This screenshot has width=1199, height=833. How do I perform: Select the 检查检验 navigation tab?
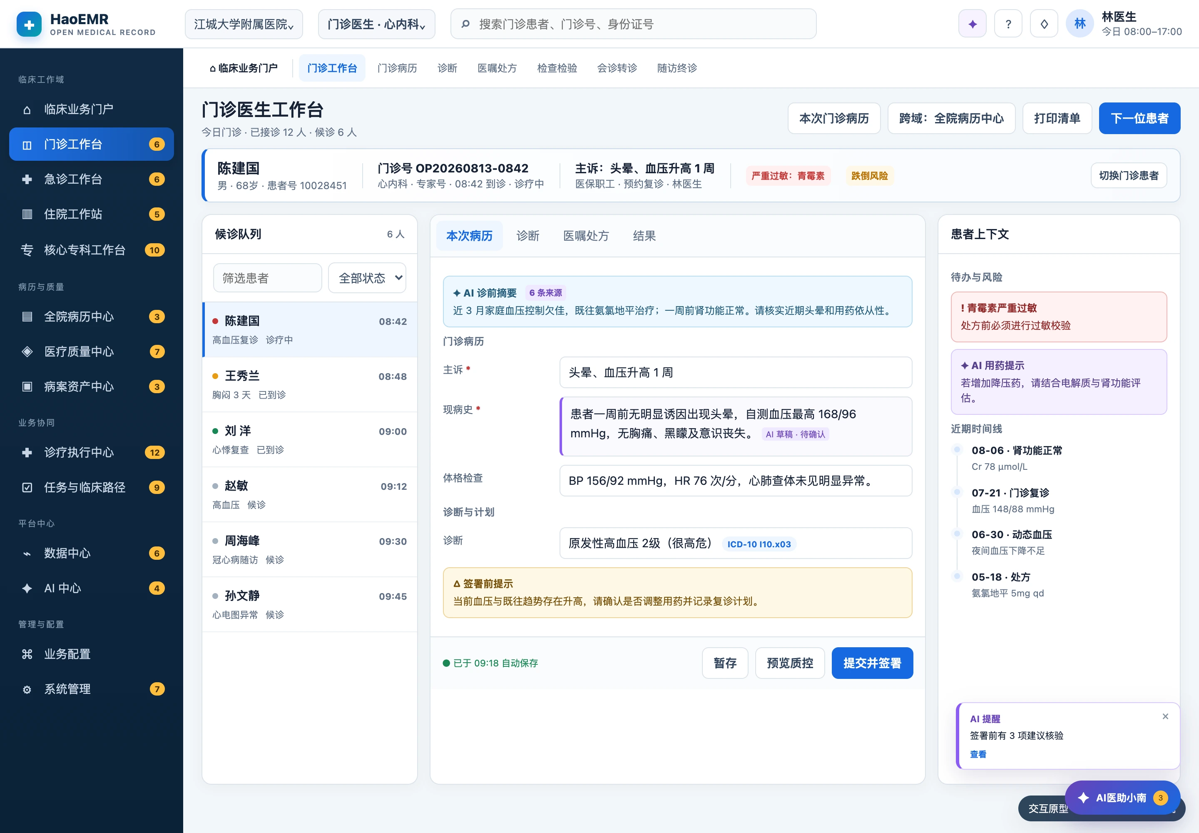point(557,68)
